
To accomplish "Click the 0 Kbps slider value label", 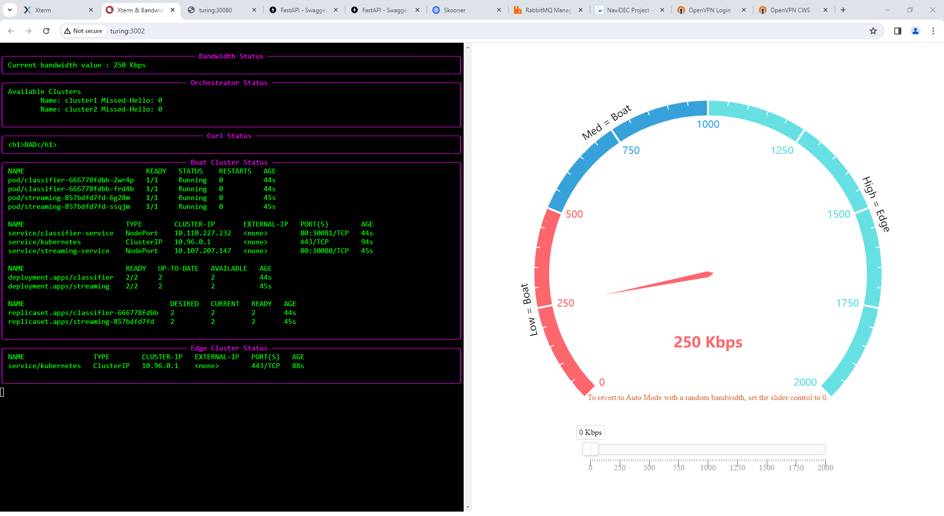I will point(590,432).
